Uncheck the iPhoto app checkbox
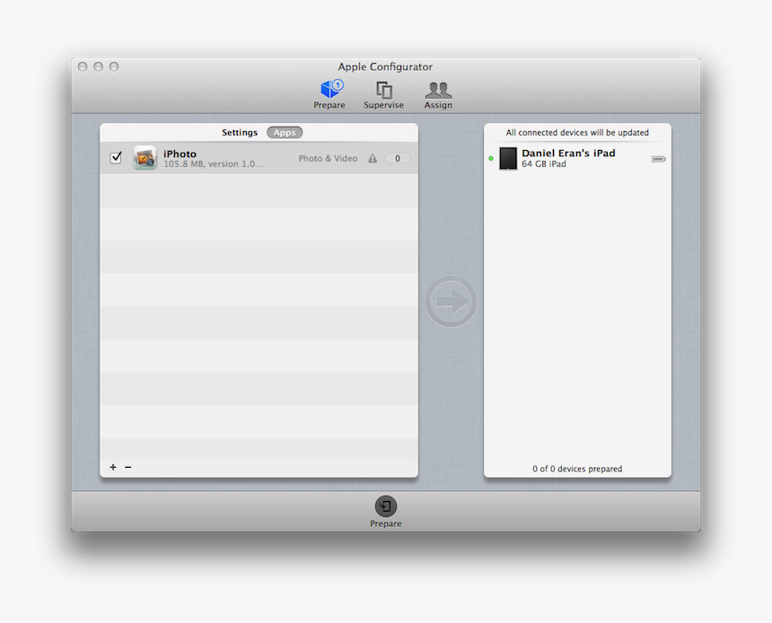772x623 pixels. point(116,158)
